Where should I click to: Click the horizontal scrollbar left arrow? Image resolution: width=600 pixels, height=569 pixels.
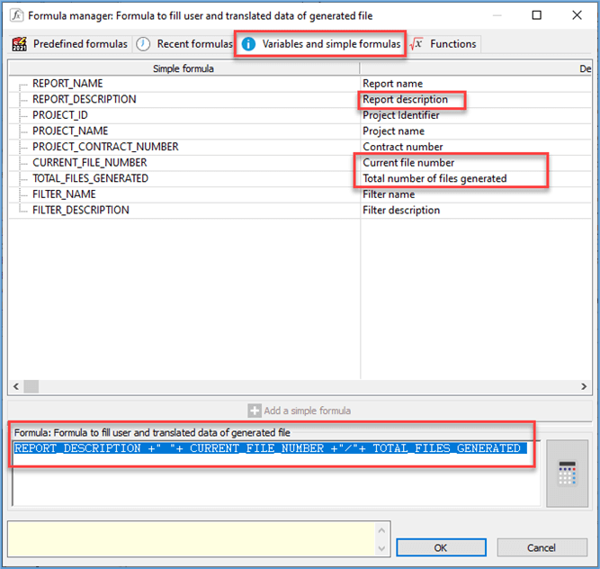(16, 386)
